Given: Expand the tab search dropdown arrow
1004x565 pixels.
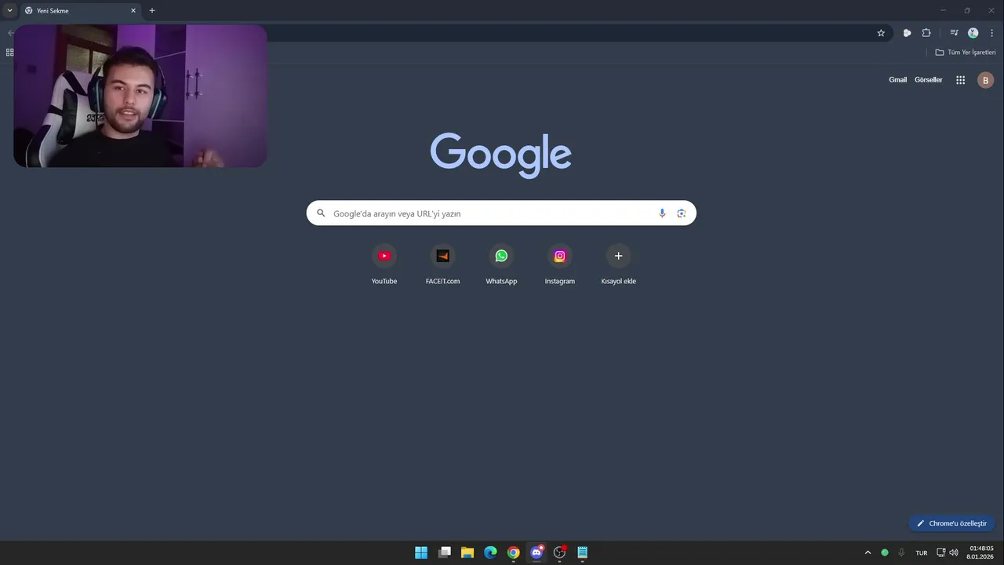Looking at the screenshot, I should [9, 10].
